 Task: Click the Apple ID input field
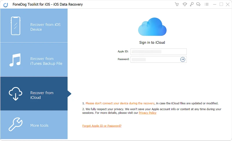(x=158, y=52)
